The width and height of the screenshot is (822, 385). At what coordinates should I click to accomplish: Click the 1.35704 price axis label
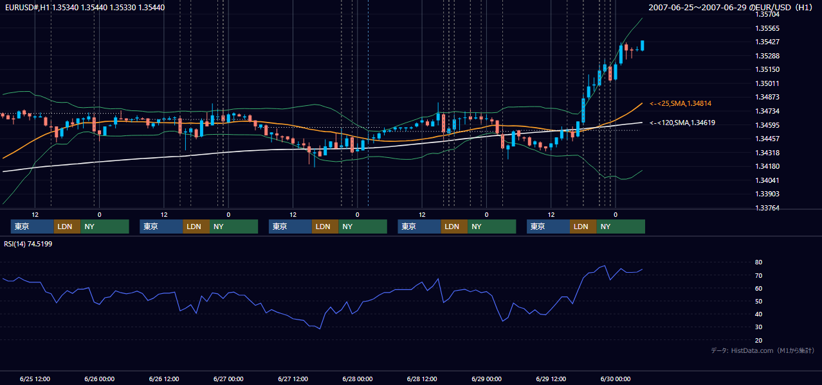(x=767, y=15)
